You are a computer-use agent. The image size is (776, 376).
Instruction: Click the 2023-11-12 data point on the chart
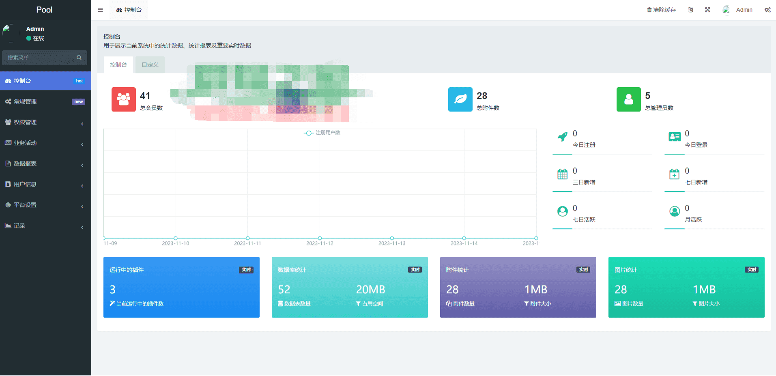click(320, 238)
